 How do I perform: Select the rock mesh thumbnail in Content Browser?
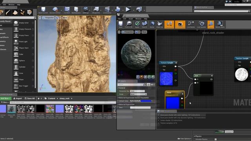(11, 109)
